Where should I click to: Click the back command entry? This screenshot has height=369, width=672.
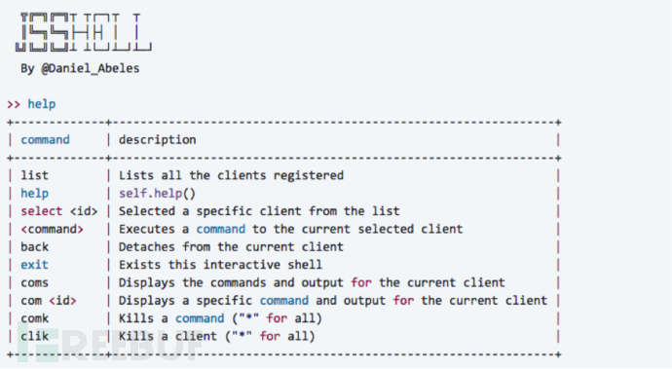click(35, 247)
